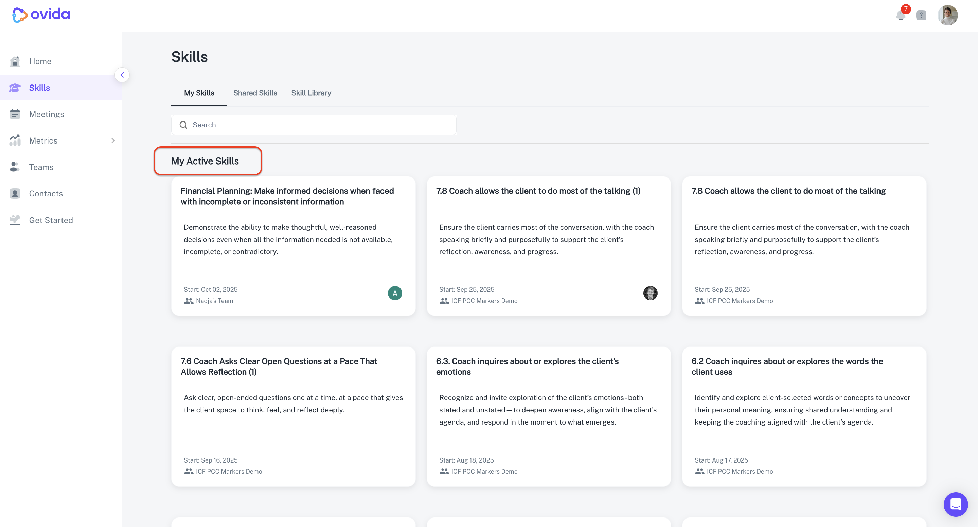Open the help question mark icon
Viewport: 978px width, 527px height.
click(x=921, y=15)
